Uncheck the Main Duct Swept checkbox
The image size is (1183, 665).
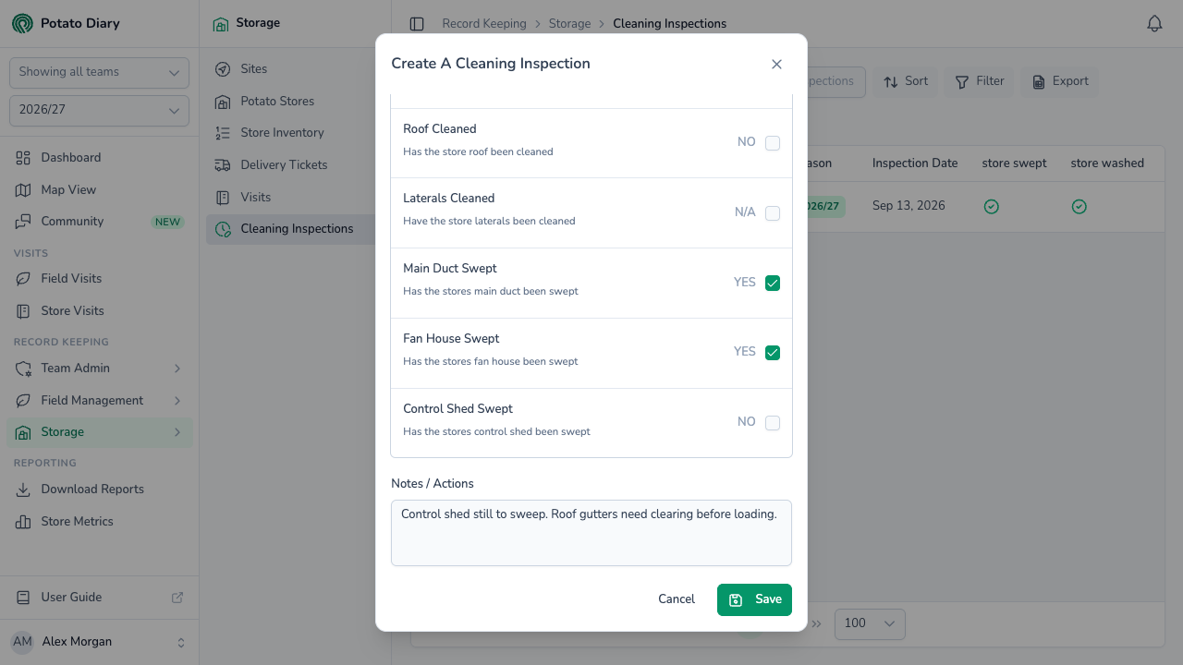click(x=773, y=284)
